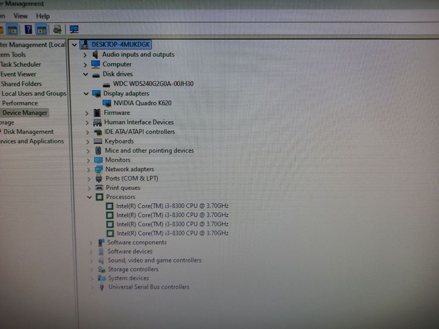
Task: Click the Universal Serial Bus controllers icon
Action: click(102, 287)
